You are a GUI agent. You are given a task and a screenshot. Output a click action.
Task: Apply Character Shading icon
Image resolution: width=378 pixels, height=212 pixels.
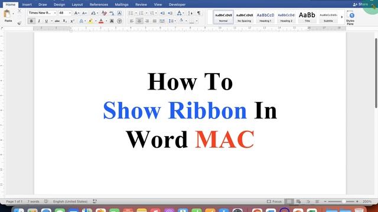coord(112,21)
